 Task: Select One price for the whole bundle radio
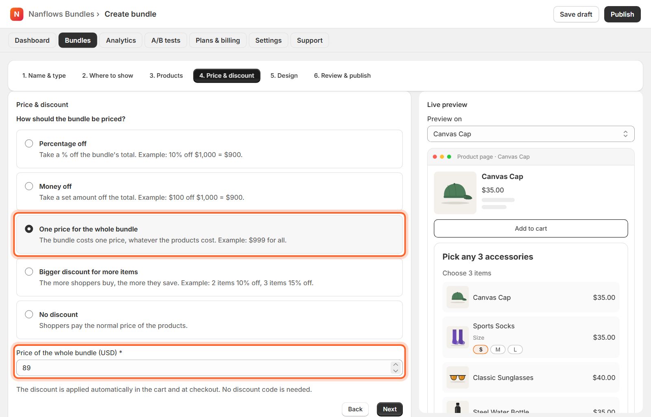(29, 229)
